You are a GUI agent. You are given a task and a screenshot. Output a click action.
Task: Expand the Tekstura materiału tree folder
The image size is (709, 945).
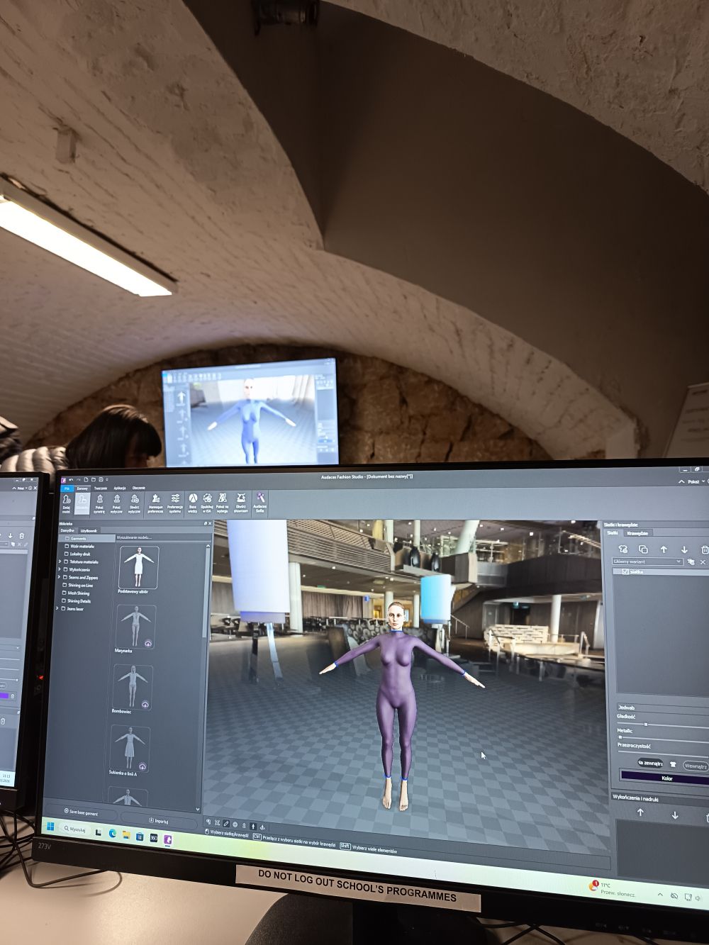coord(60,561)
